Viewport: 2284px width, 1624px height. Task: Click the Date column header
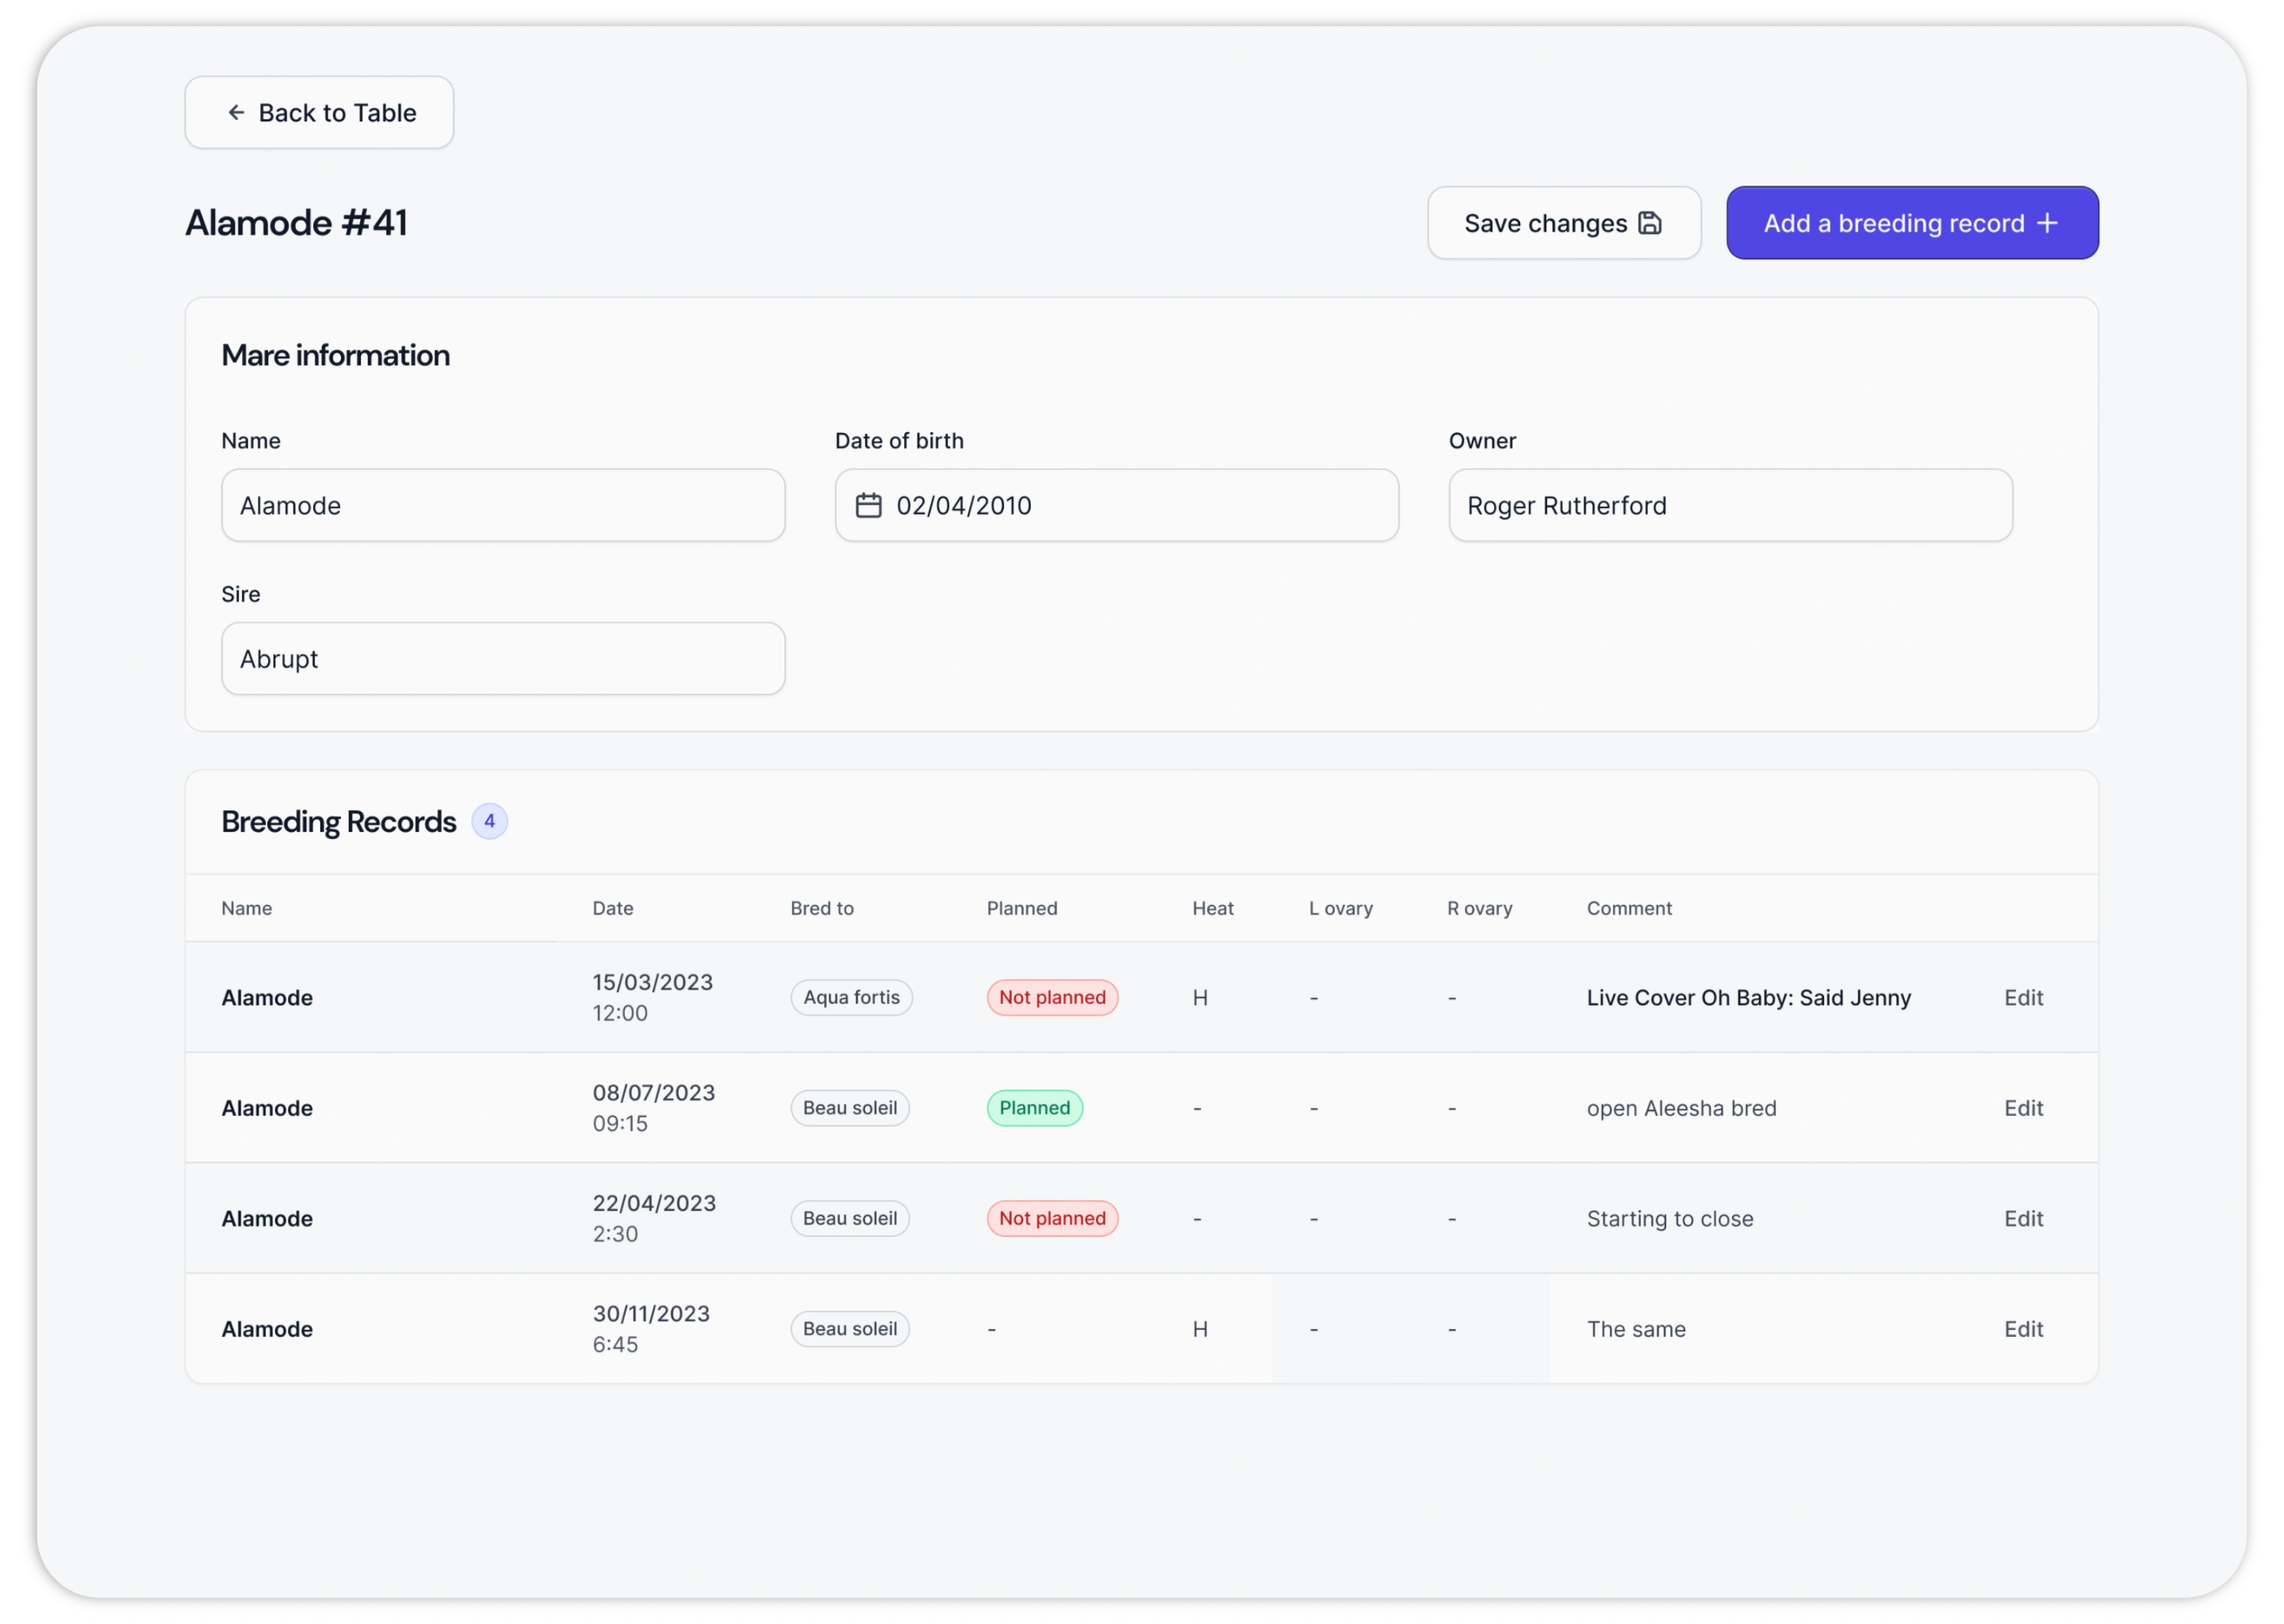pos(612,908)
